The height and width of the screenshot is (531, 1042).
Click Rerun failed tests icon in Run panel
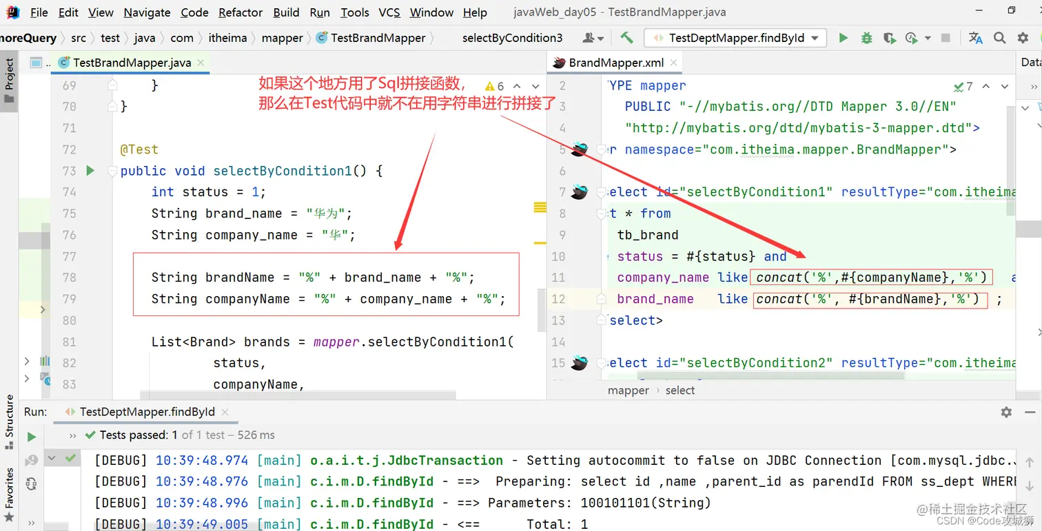pos(31,461)
